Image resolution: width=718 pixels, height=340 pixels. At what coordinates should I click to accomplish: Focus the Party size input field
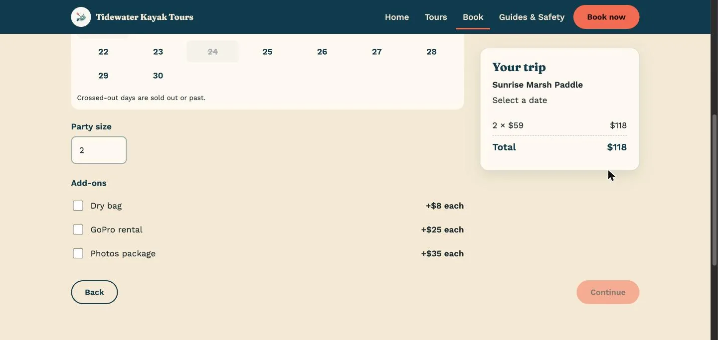tap(99, 150)
